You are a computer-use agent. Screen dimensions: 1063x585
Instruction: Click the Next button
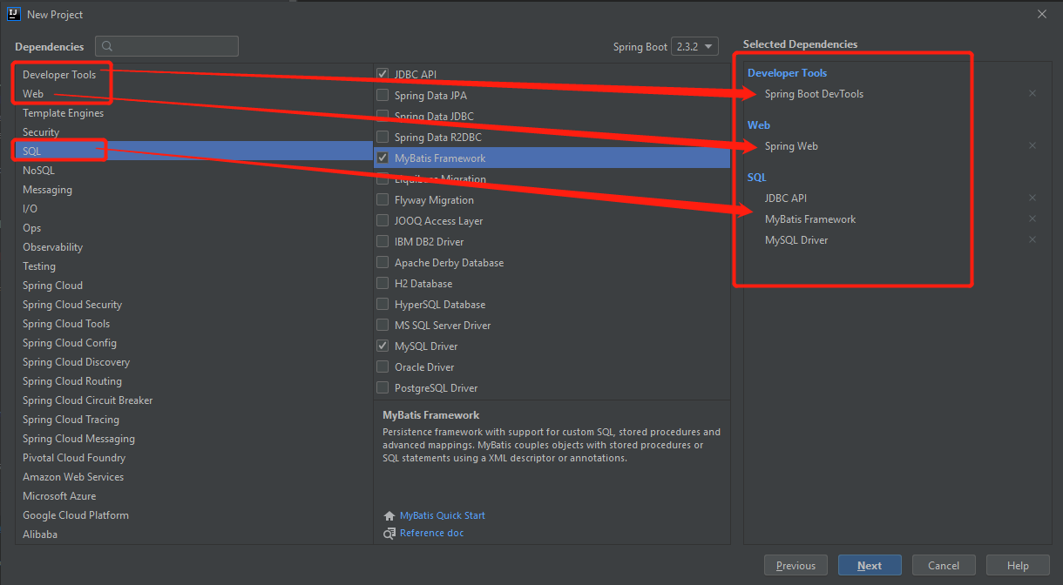870,566
